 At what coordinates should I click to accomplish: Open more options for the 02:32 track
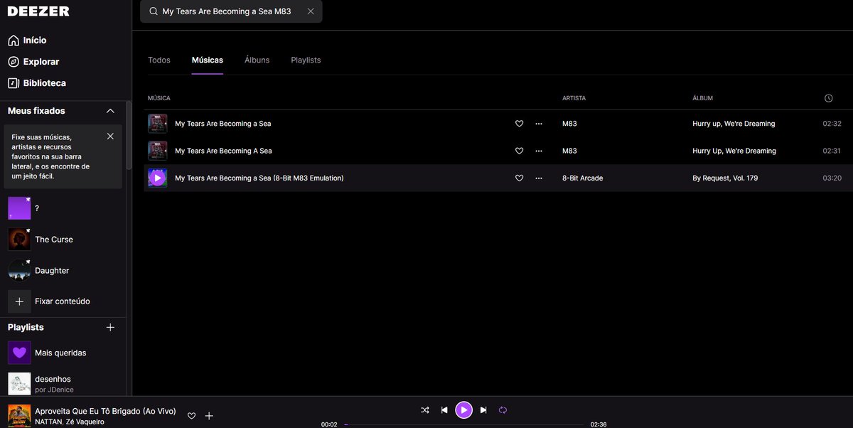538,124
